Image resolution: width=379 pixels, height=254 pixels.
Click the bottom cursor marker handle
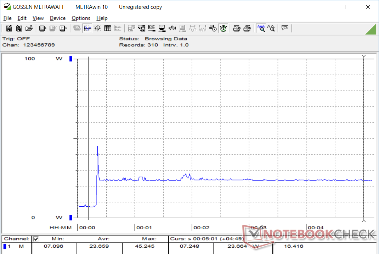(363, 220)
